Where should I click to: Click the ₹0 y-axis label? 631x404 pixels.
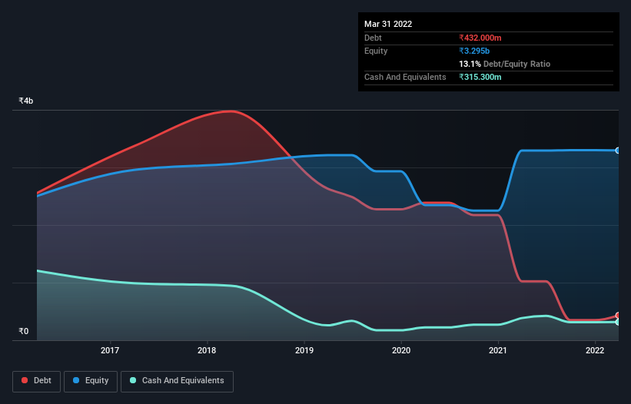tap(24, 331)
